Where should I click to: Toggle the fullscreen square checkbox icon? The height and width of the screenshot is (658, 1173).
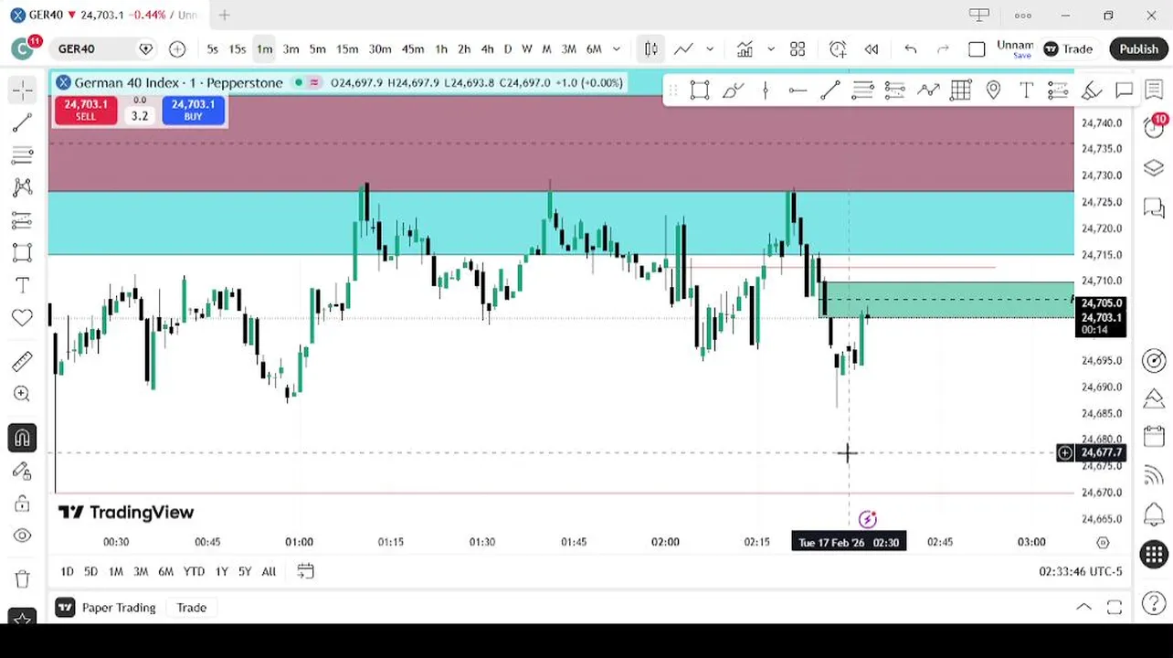977,49
